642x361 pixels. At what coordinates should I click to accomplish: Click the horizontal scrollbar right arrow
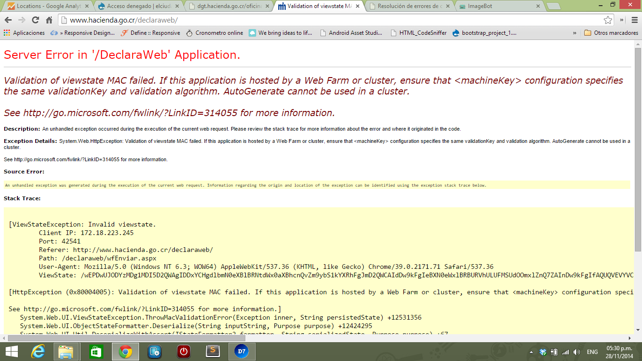tap(629, 338)
